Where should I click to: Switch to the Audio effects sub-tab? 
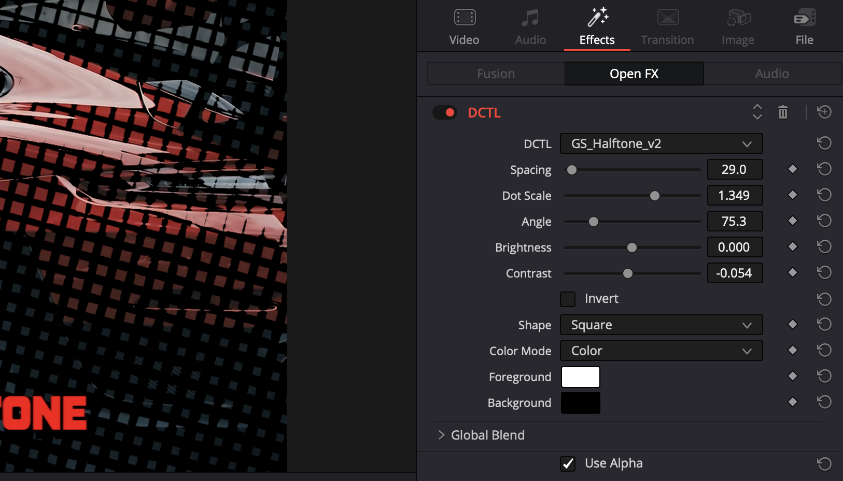pos(772,74)
